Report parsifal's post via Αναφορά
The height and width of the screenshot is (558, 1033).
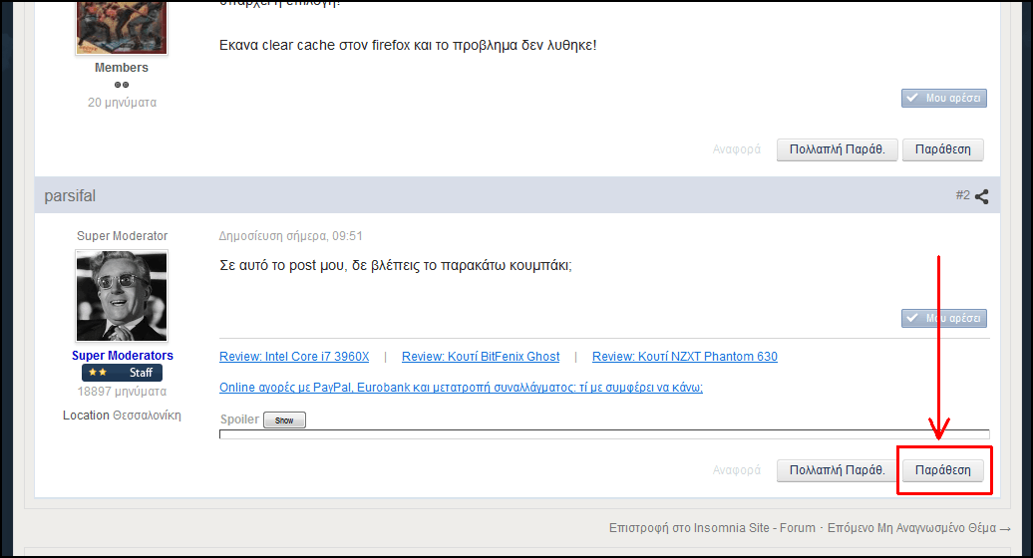click(737, 470)
